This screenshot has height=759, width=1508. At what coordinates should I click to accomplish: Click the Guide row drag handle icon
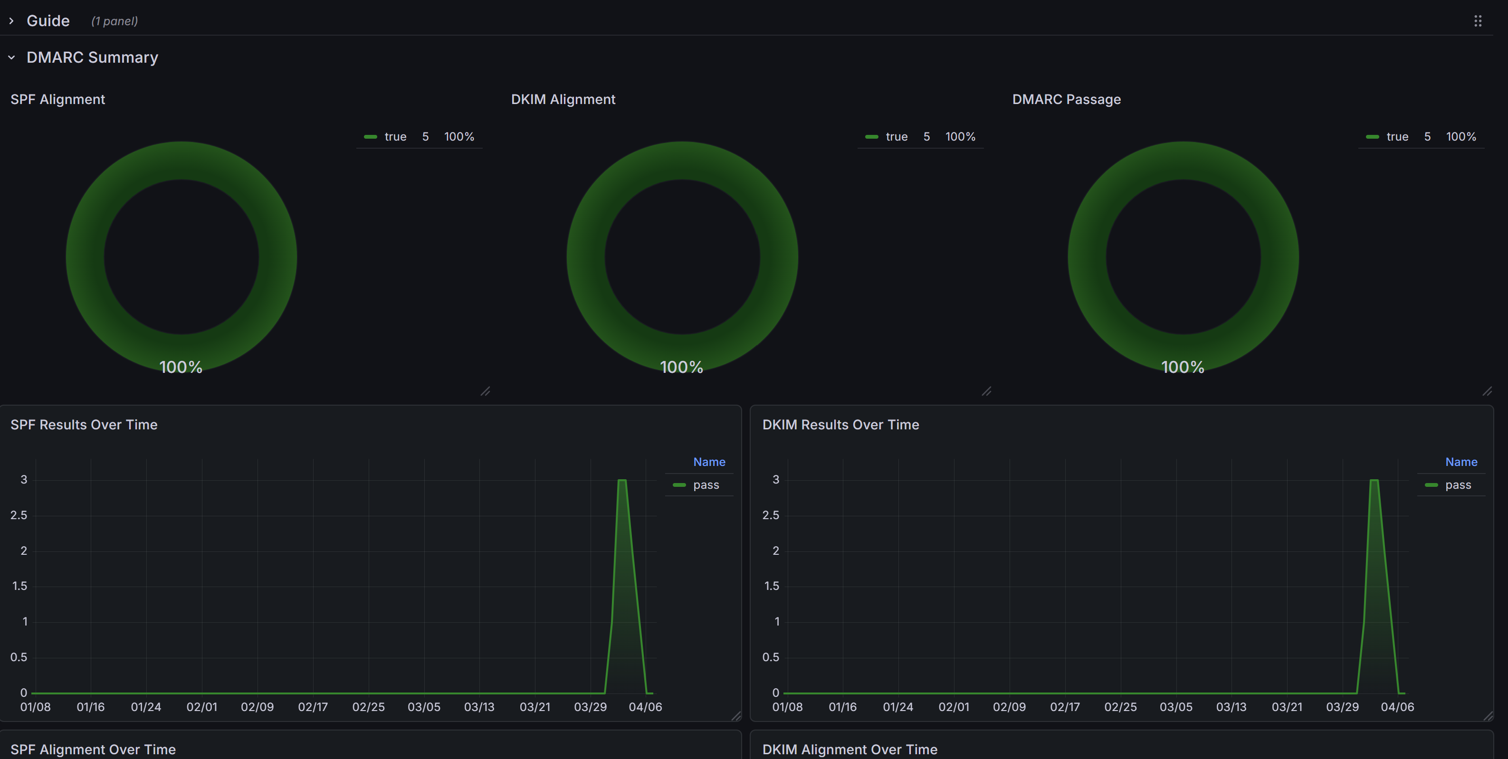pos(1478,21)
